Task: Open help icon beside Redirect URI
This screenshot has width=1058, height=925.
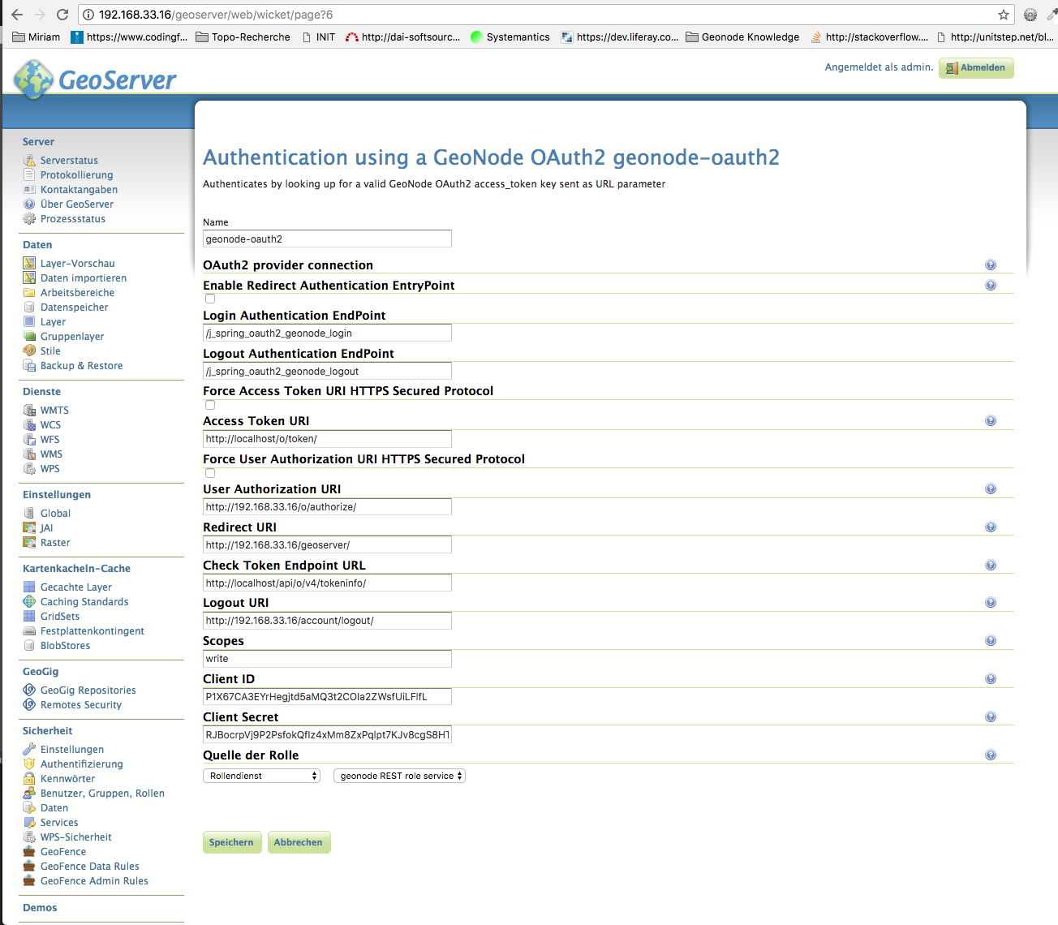Action: click(991, 527)
